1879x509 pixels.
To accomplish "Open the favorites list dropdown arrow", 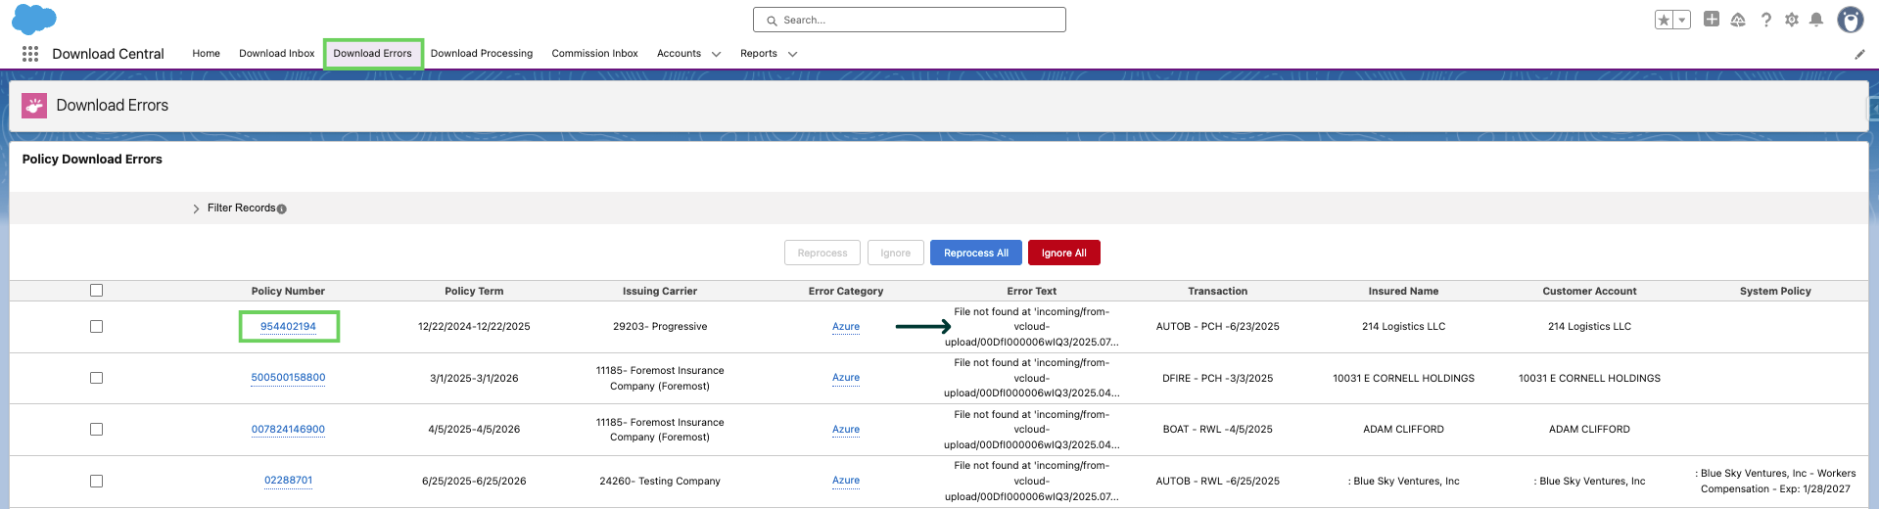I will click(1682, 20).
